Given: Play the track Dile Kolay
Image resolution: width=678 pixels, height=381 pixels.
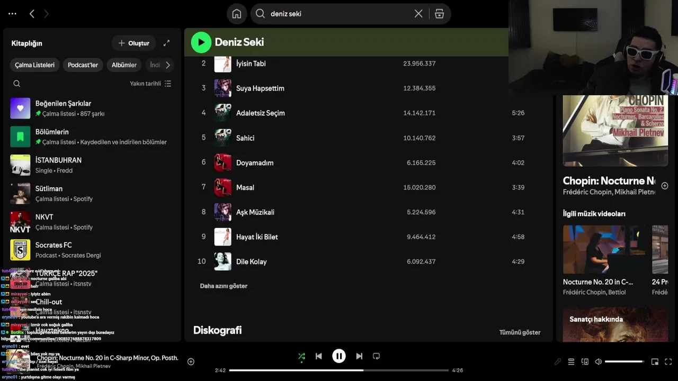Looking at the screenshot, I should tap(252, 262).
